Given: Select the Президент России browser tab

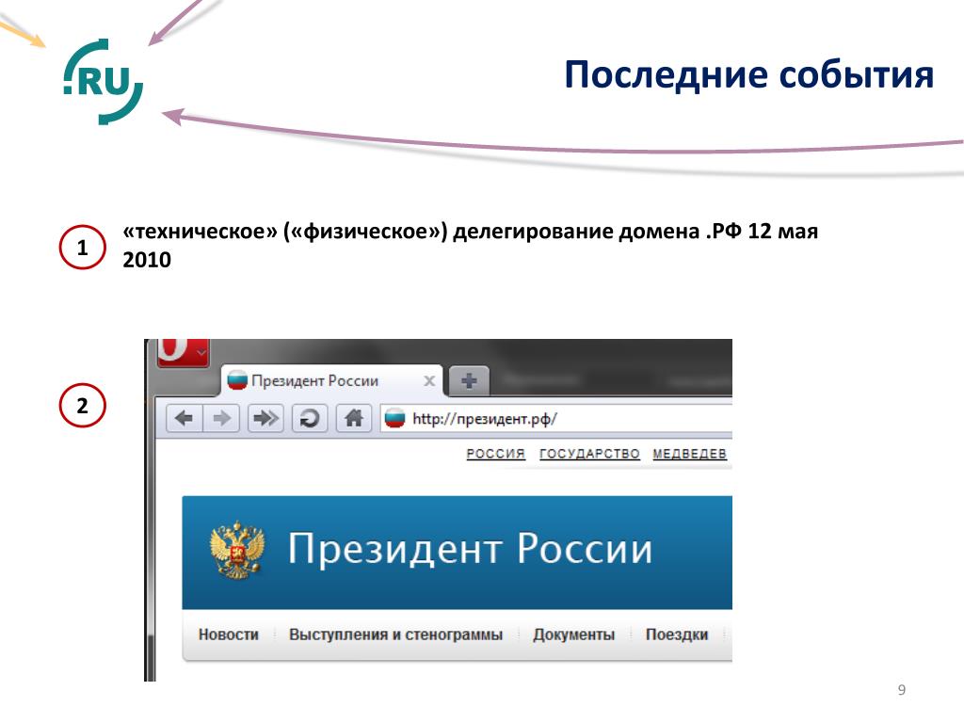Looking at the screenshot, I should [x=330, y=380].
